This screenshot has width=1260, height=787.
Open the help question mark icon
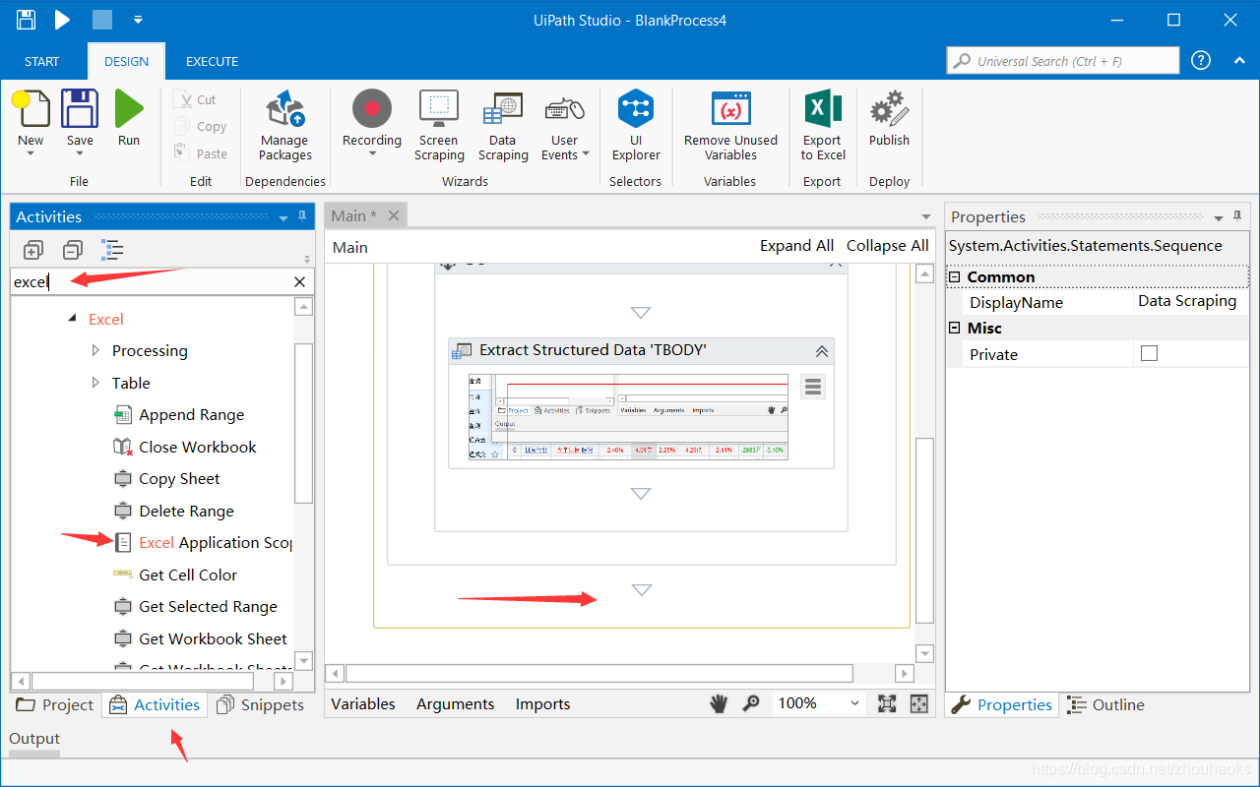point(1201,60)
